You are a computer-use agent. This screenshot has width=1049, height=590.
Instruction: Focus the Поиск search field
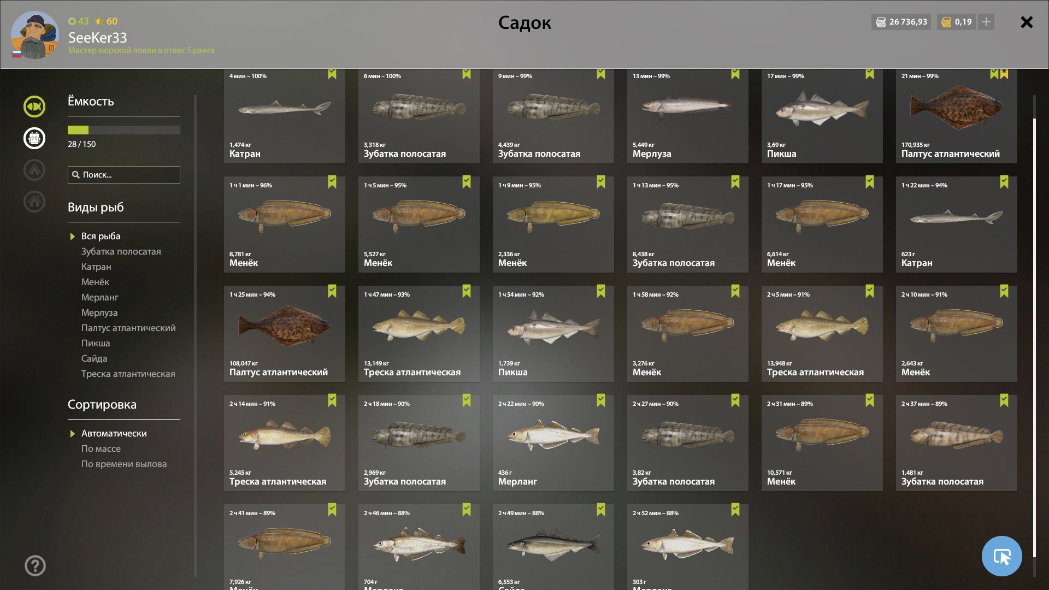[124, 175]
